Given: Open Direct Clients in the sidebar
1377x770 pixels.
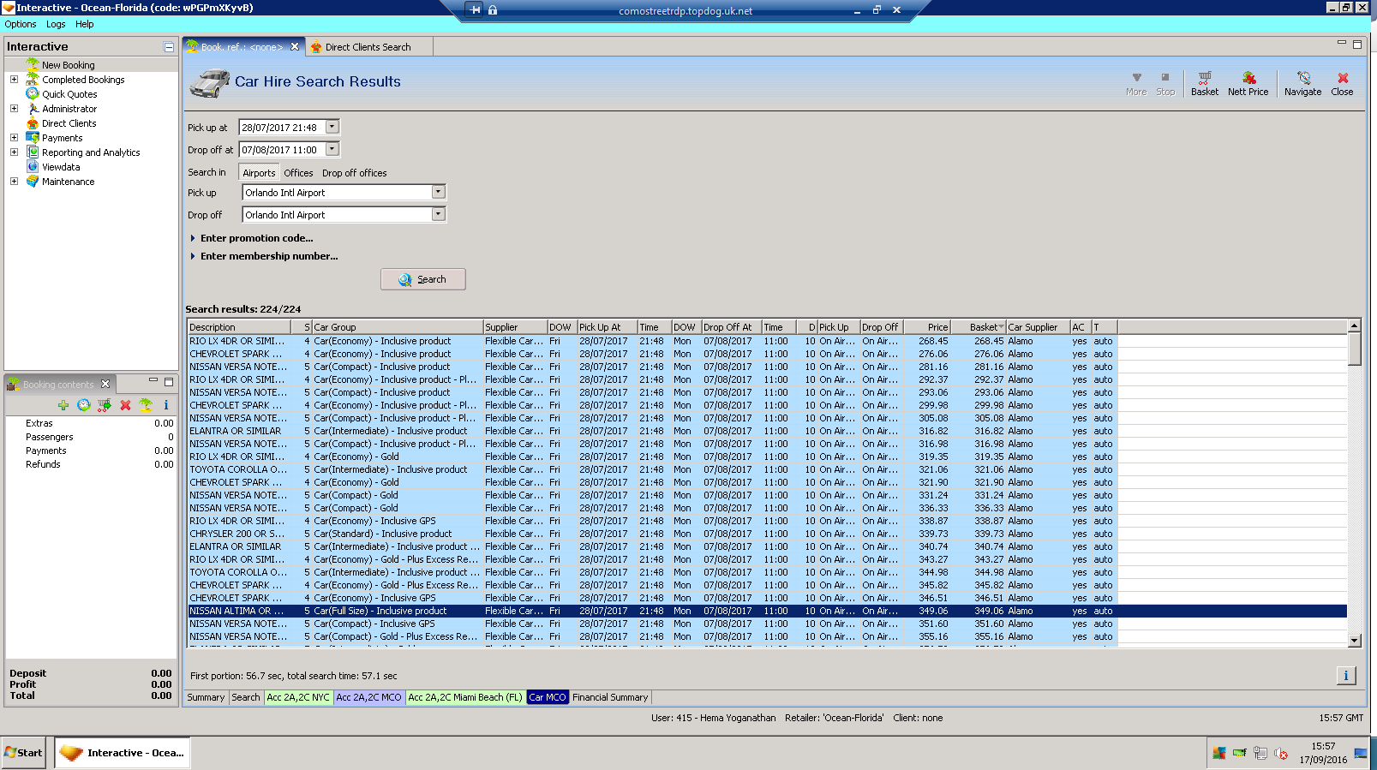Looking at the screenshot, I should pyautogui.click(x=69, y=123).
